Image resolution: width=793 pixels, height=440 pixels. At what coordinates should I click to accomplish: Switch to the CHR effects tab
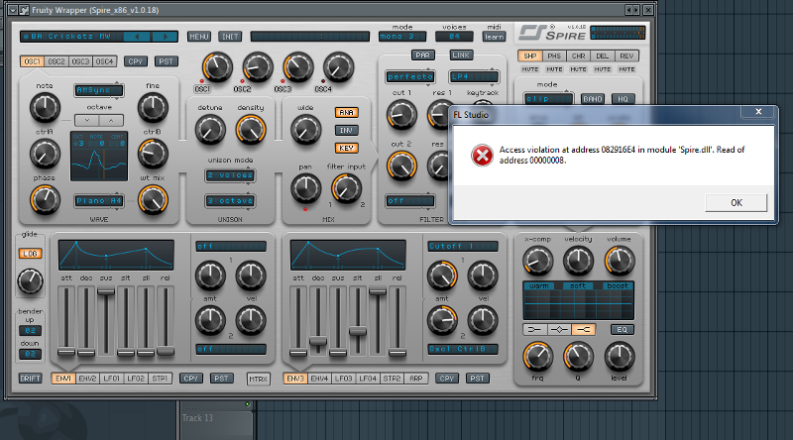click(x=578, y=55)
